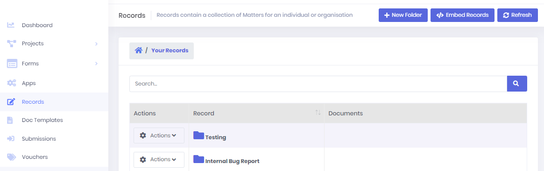Click the Embed Records button
The height and width of the screenshot is (171, 544).
[462, 15]
